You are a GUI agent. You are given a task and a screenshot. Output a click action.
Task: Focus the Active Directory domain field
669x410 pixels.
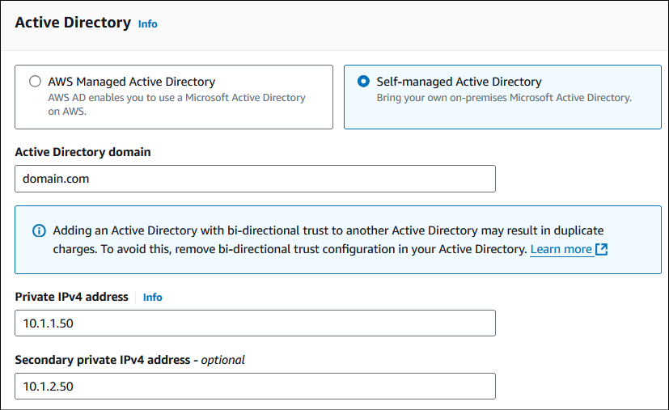[x=255, y=179]
